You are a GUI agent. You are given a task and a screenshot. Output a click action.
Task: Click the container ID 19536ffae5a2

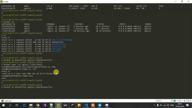pos(8,29)
